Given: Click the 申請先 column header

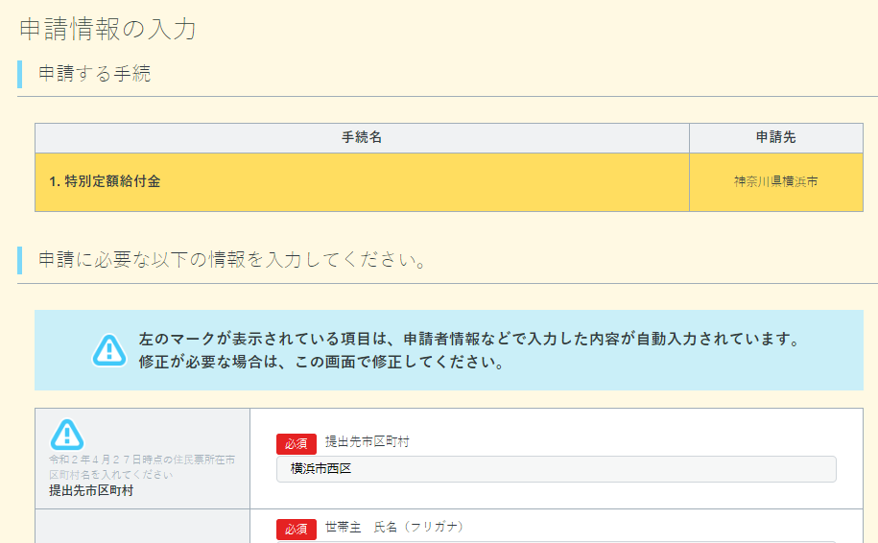Looking at the screenshot, I should tap(776, 138).
